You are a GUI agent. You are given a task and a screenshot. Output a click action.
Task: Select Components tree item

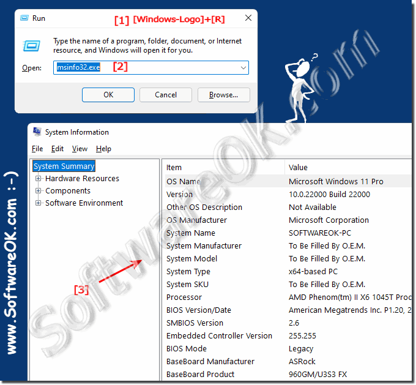pyautogui.click(x=68, y=190)
